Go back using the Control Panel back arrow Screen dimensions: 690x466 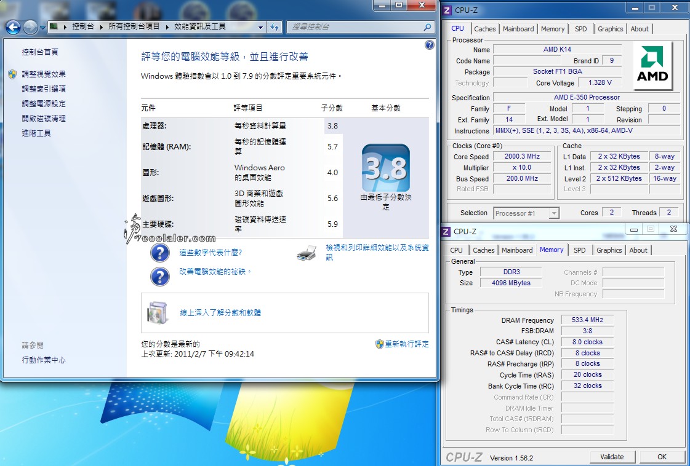(13, 27)
